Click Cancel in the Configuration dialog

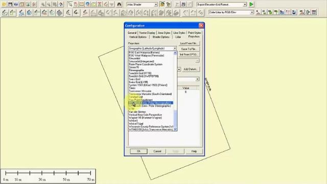coord(157,151)
